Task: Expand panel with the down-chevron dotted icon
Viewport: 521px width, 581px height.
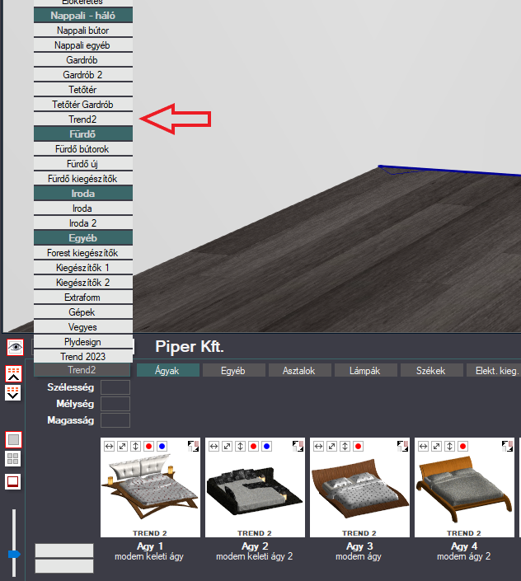Action: (13, 393)
